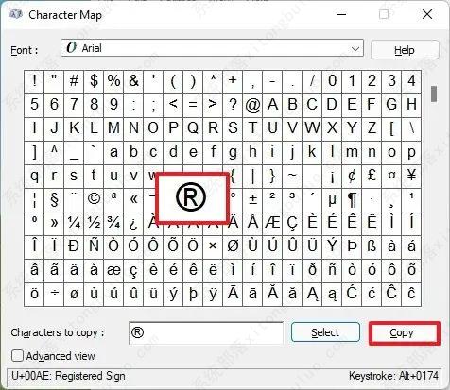Enable the Advanced view checkbox
450x390 pixels.
[17, 356]
